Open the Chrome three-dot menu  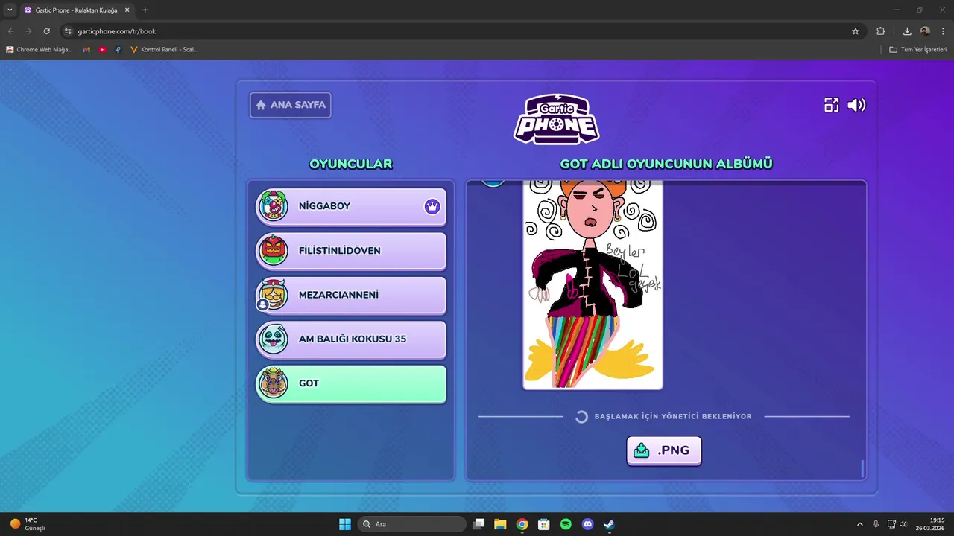click(943, 31)
